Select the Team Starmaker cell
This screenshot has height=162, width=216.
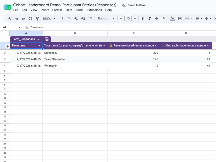pyautogui.click(x=75, y=59)
